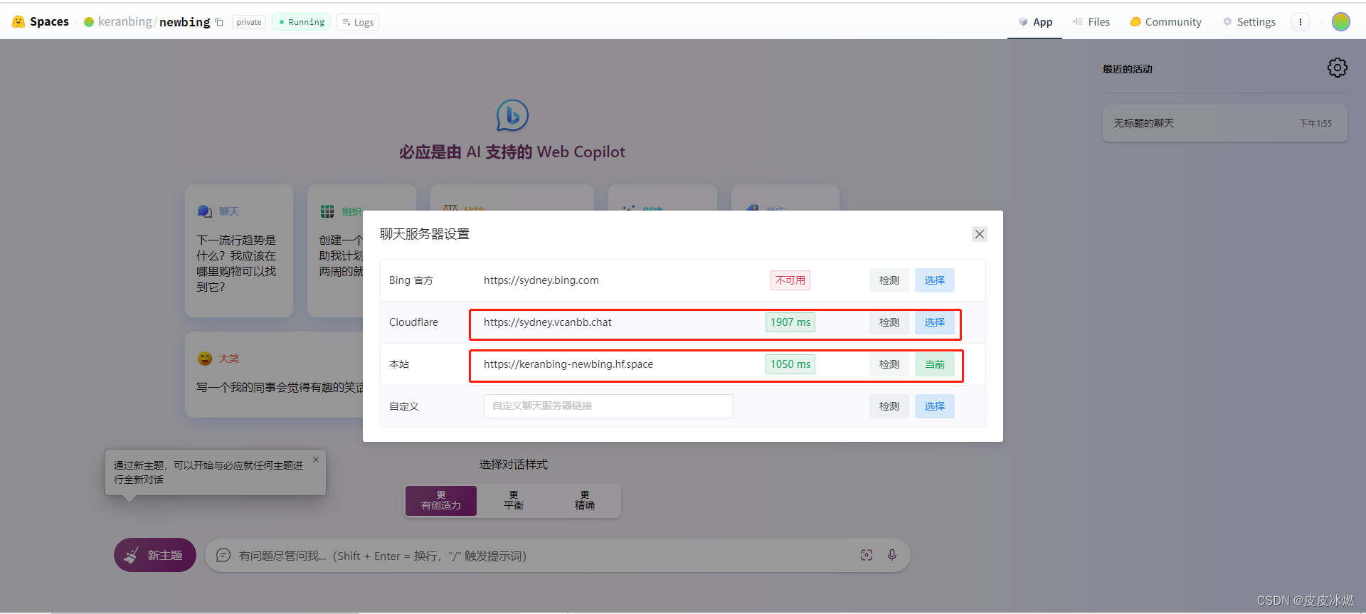Click the private visibility badge
This screenshot has width=1366, height=614.
pos(249,22)
